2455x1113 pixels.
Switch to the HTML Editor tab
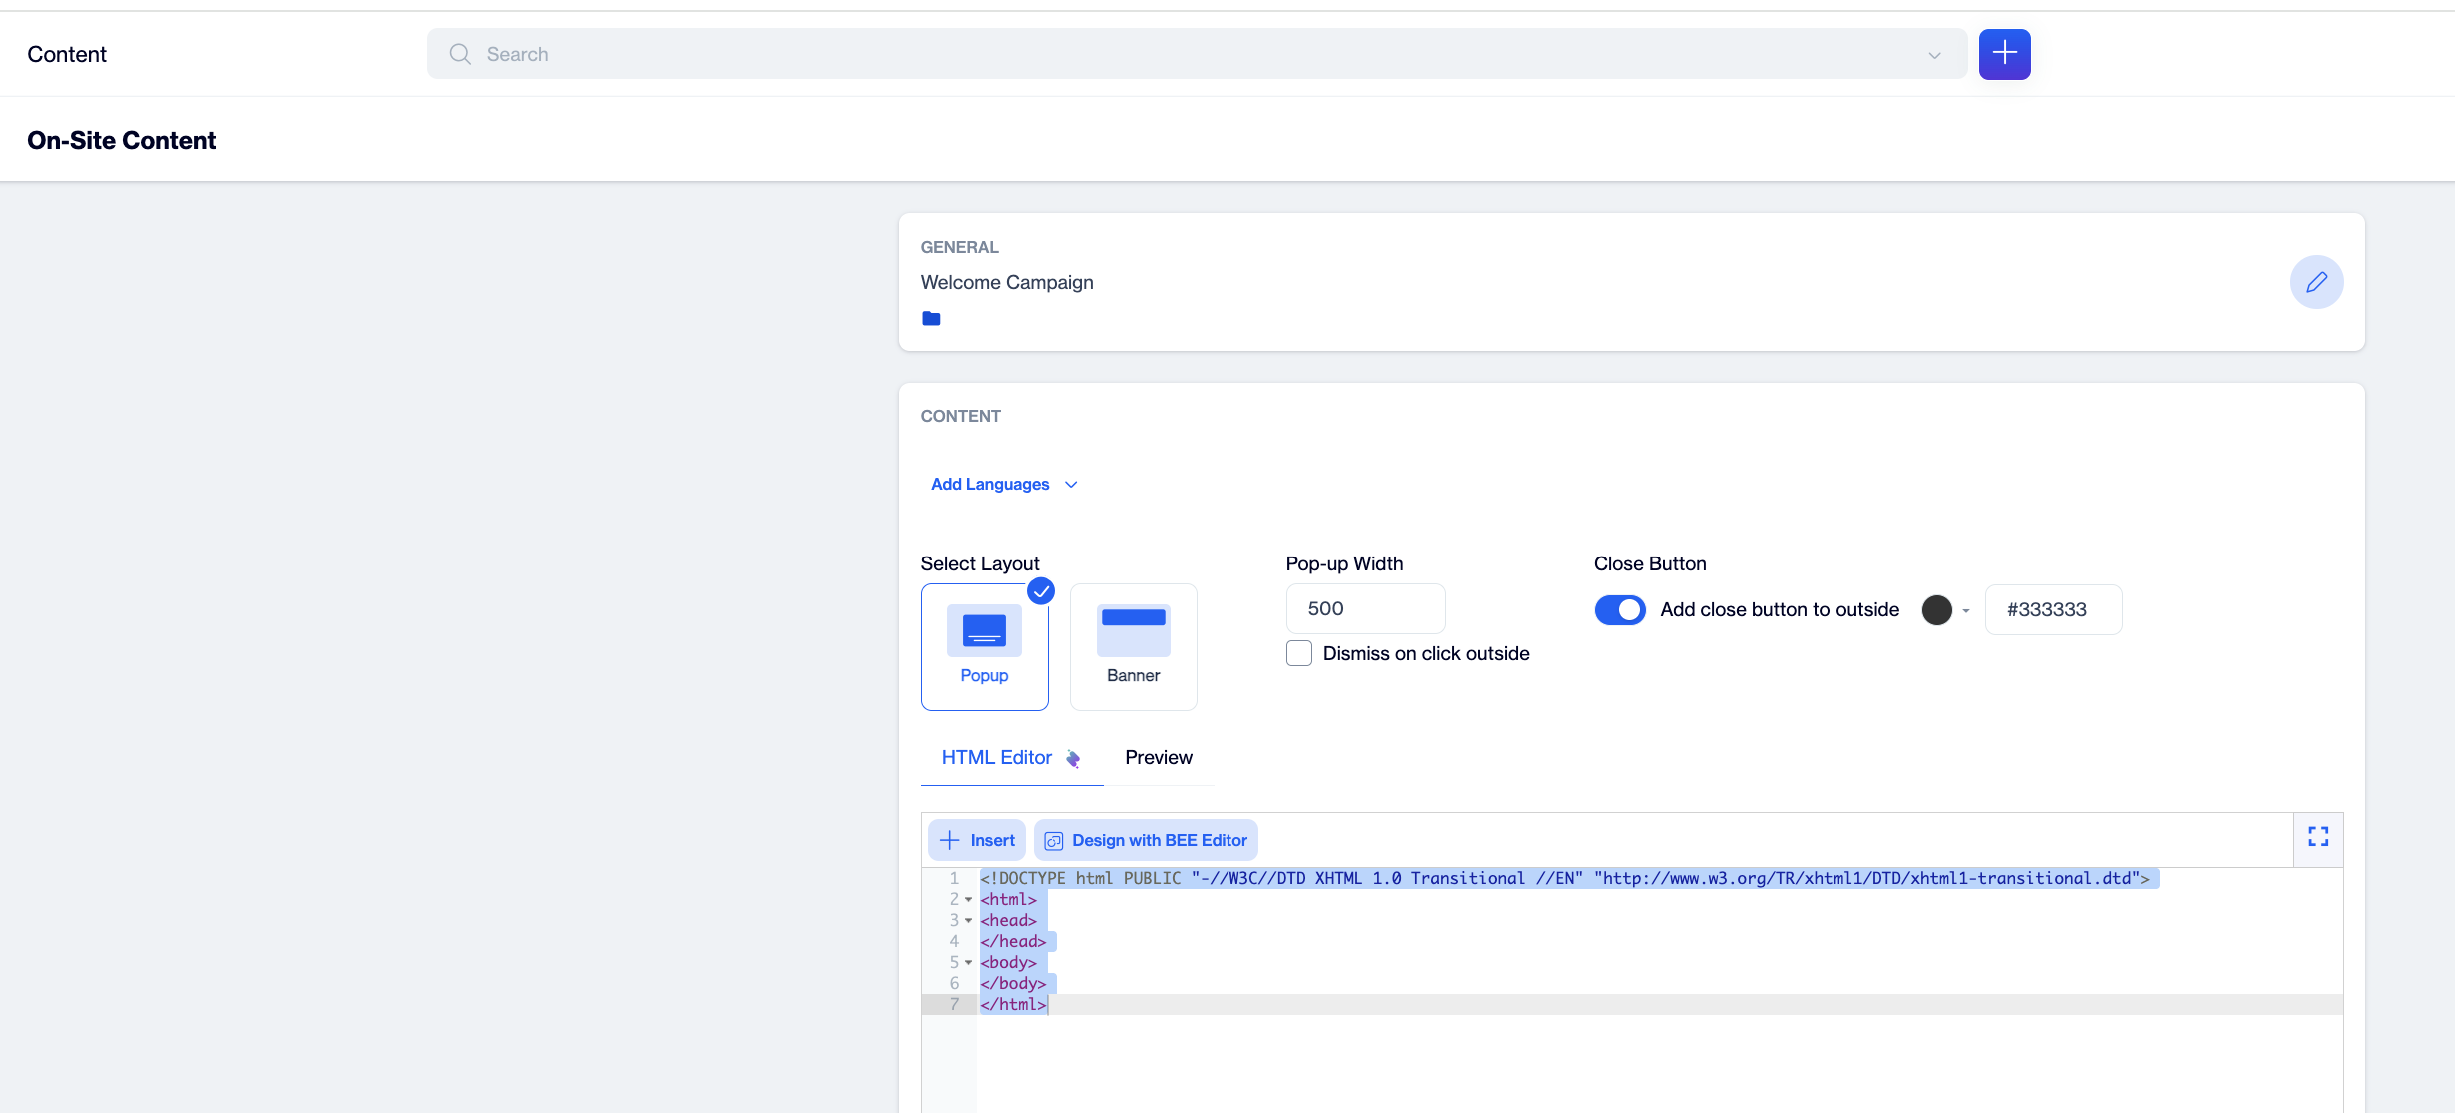pos(1011,758)
